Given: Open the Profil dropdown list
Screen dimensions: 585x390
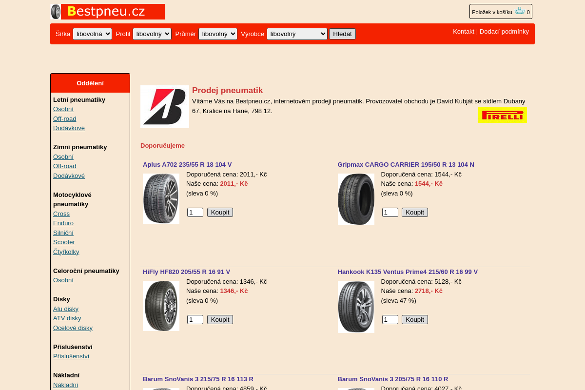Looking at the screenshot, I should (x=152, y=34).
